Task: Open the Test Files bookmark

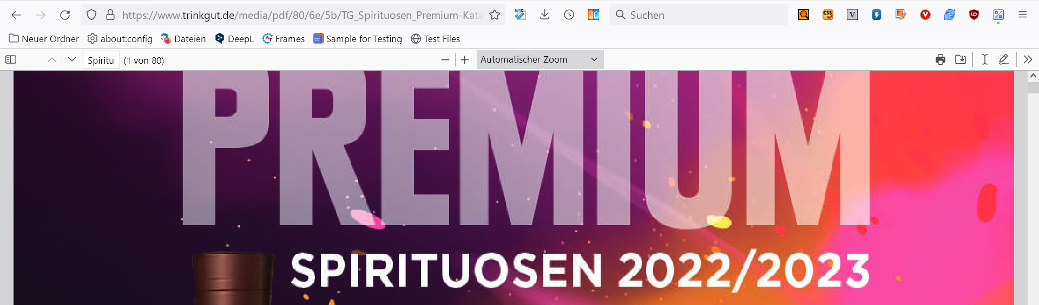Action: click(x=436, y=39)
